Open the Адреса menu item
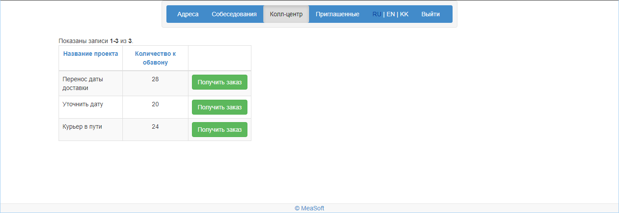This screenshot has height=213, width=619. point(188,14)
